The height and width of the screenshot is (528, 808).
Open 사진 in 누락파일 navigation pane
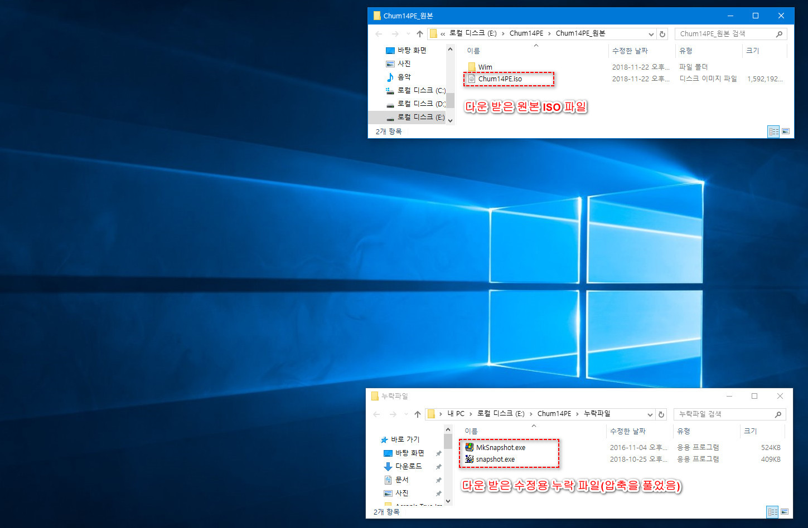396,493
